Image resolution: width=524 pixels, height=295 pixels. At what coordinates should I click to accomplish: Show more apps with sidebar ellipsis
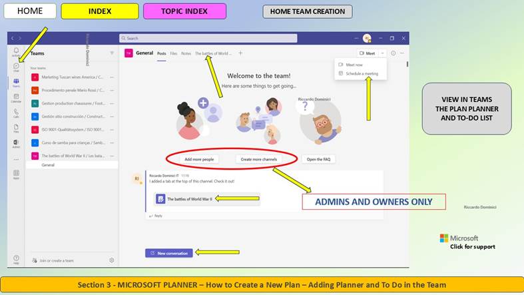[16, 159]
